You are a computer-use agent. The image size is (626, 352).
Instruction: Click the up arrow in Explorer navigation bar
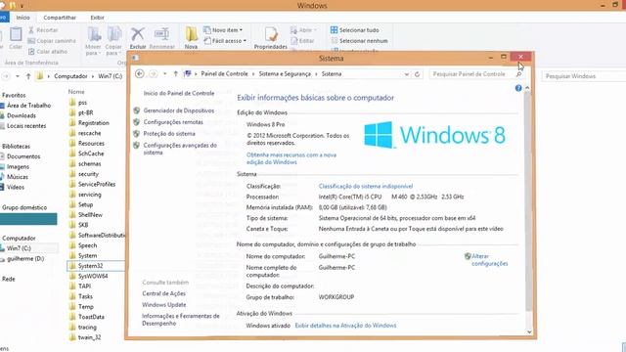point(28,76)
